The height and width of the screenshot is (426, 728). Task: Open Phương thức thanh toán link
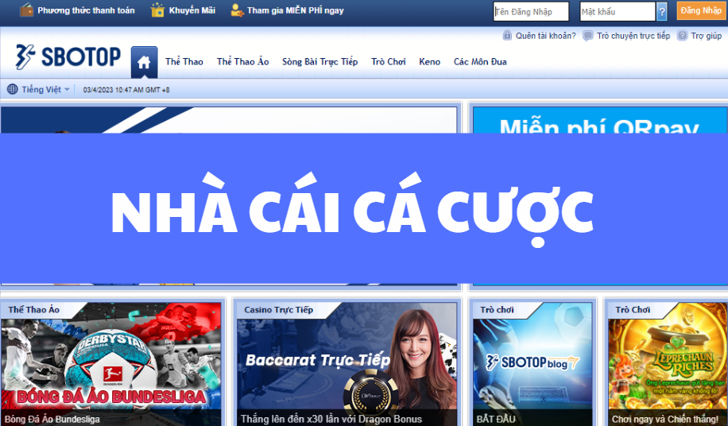point(86,10)
